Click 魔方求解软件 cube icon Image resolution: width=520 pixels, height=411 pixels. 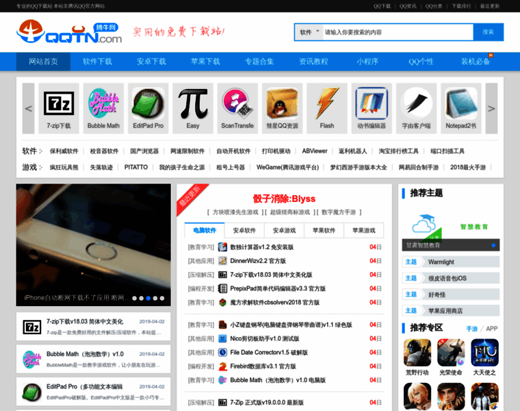222,302
